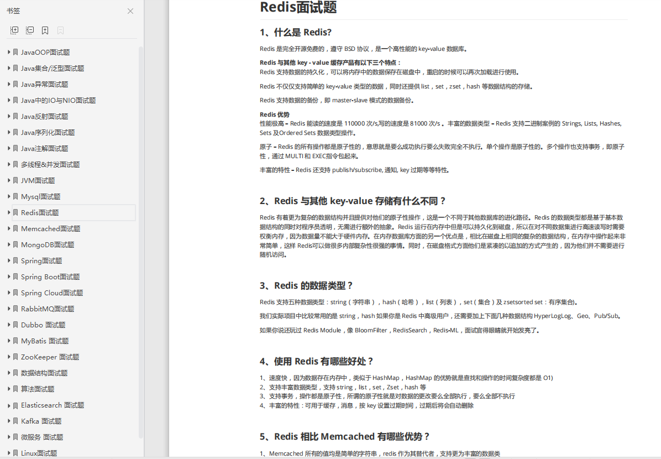
Task: Click the collapse-all bookmarks icon
Action: click(30, 30)
